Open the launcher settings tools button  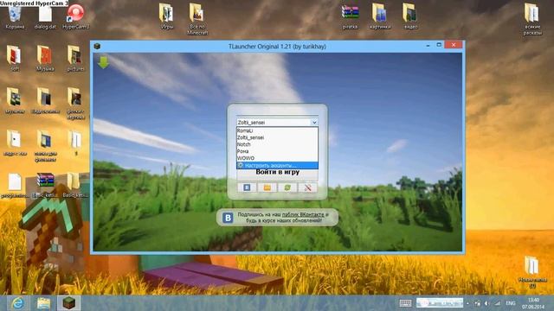coord(308,187)
